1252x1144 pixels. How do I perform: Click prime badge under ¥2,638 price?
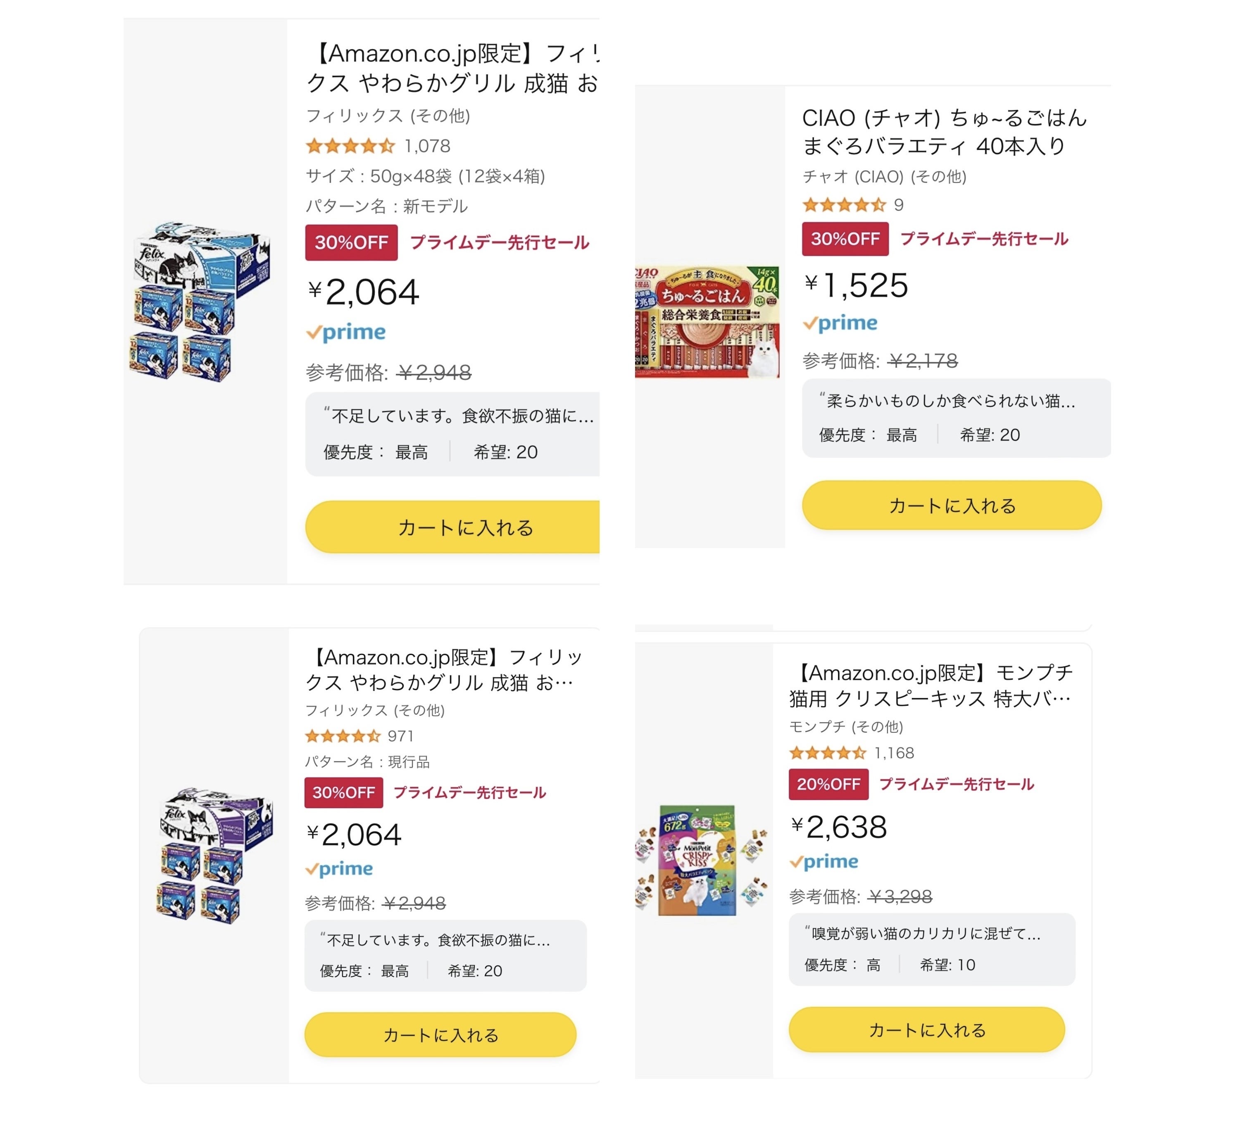824,862
